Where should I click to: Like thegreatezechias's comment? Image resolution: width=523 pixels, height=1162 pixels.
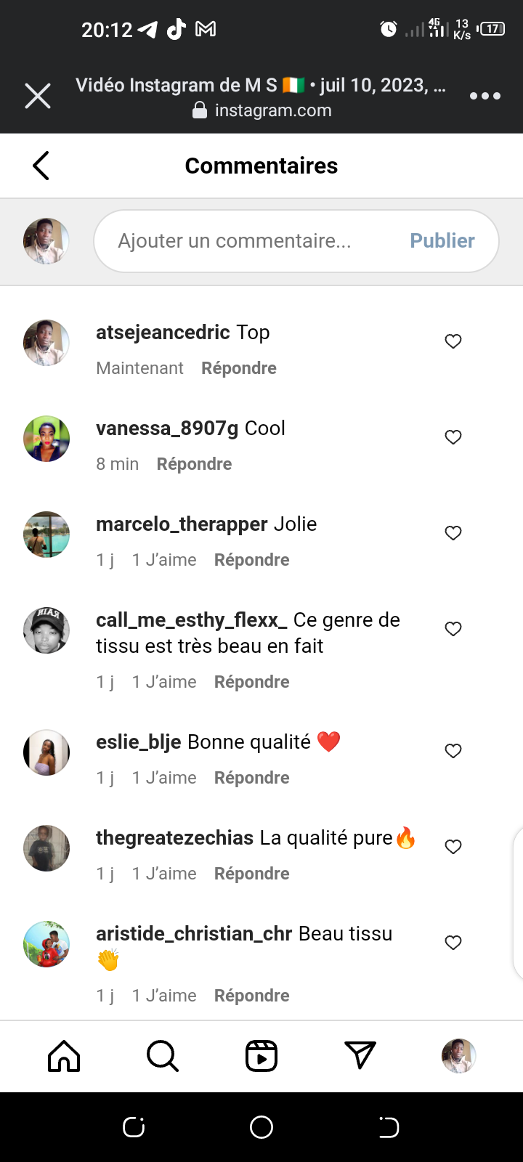[x=453, y=847]
